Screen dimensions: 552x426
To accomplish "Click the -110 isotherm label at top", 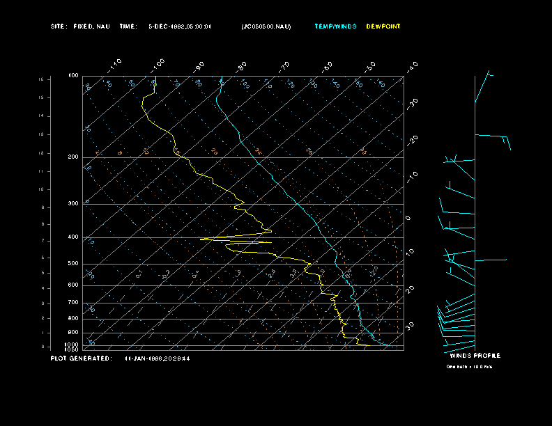I will [114, 66].
